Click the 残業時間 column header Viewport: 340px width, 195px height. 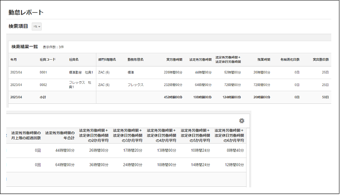tap(262, 60)
